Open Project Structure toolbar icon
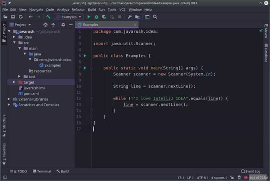Viewport: 270px width, 181px height. point(137,17)
